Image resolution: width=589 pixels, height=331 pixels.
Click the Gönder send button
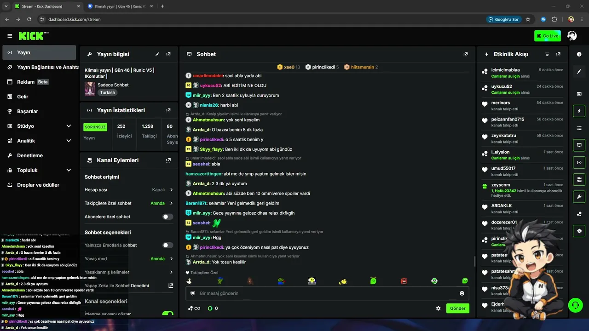[x=458, y=308]
